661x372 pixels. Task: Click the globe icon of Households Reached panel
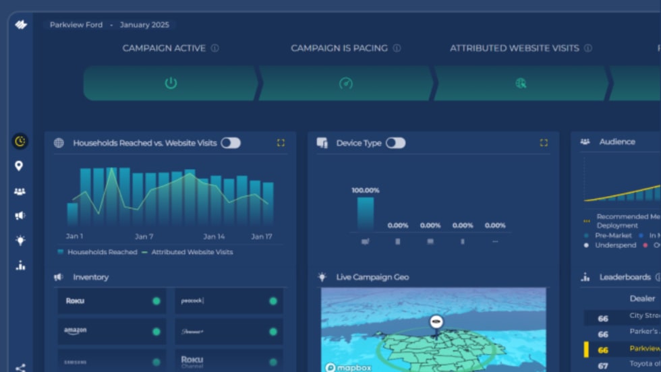point(59,143)
